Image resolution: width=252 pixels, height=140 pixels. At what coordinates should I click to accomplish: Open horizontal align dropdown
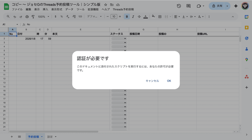(177, 17)
